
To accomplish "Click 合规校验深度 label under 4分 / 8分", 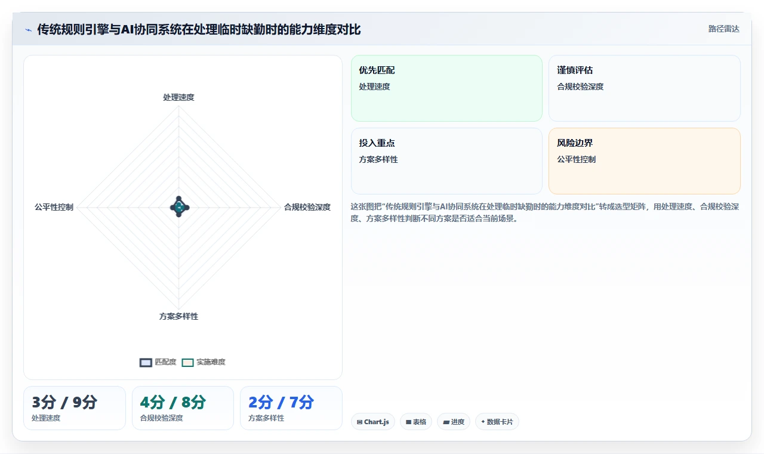I will [x=161, y=418].
